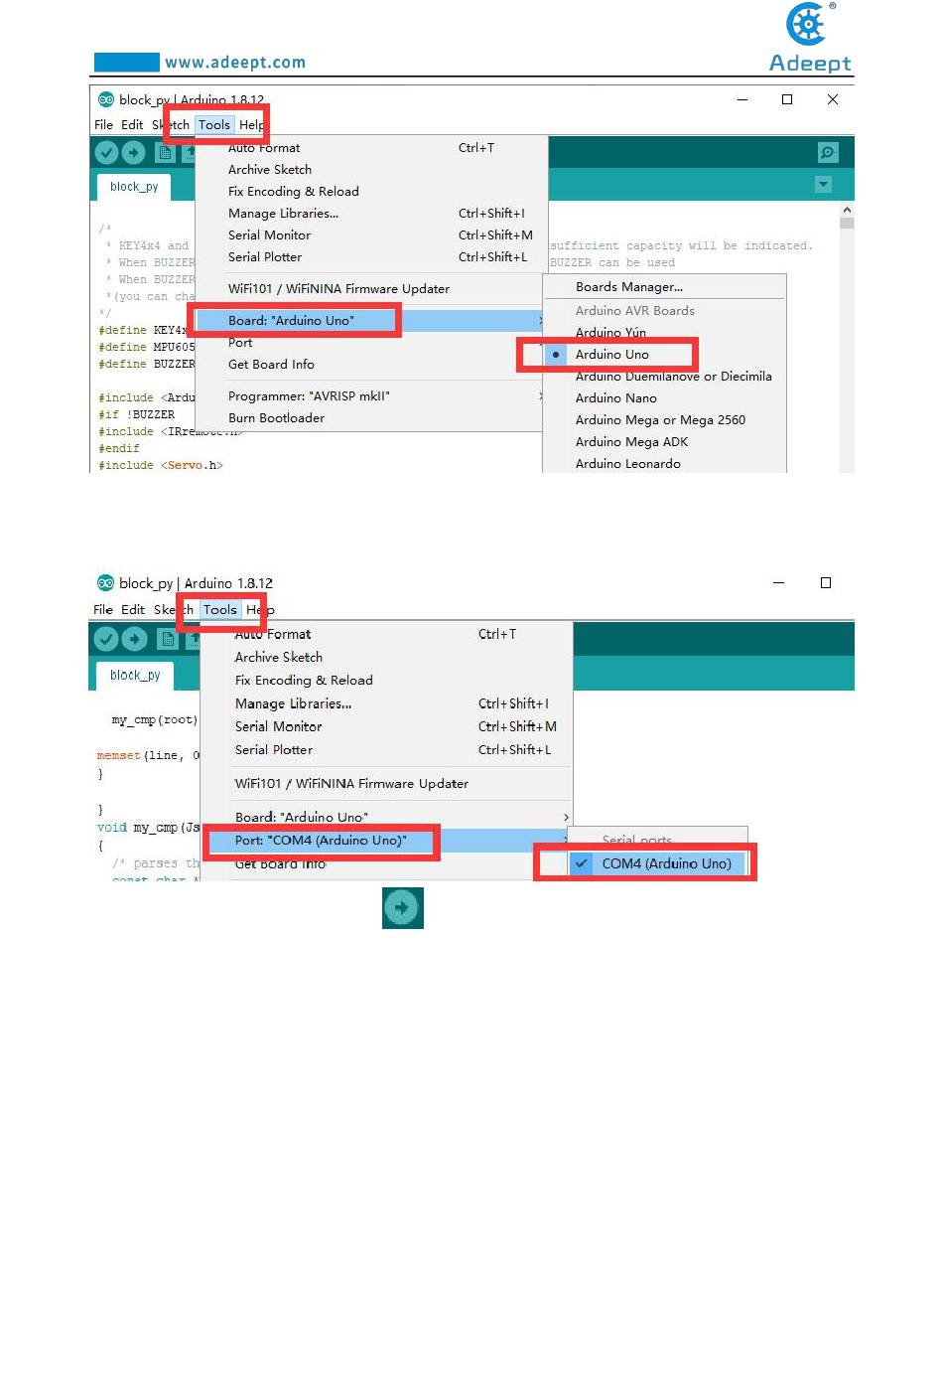Expand Board: "Arduino Uno" submenu in upper window
The height and width of the screenshot is (1399, 943).
pyautogui.click(x=371, y=320)
